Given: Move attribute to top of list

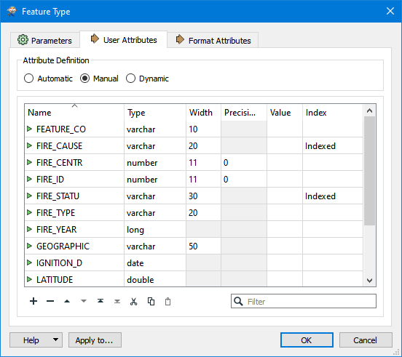Looking at the screenshot, I should (100, 301).
